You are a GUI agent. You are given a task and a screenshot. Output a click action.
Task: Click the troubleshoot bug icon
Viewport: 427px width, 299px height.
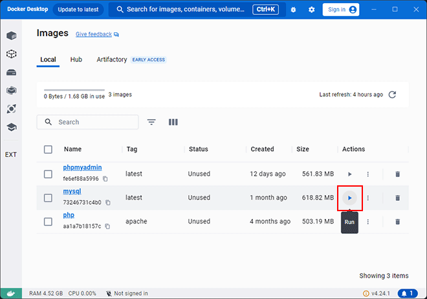293,10
